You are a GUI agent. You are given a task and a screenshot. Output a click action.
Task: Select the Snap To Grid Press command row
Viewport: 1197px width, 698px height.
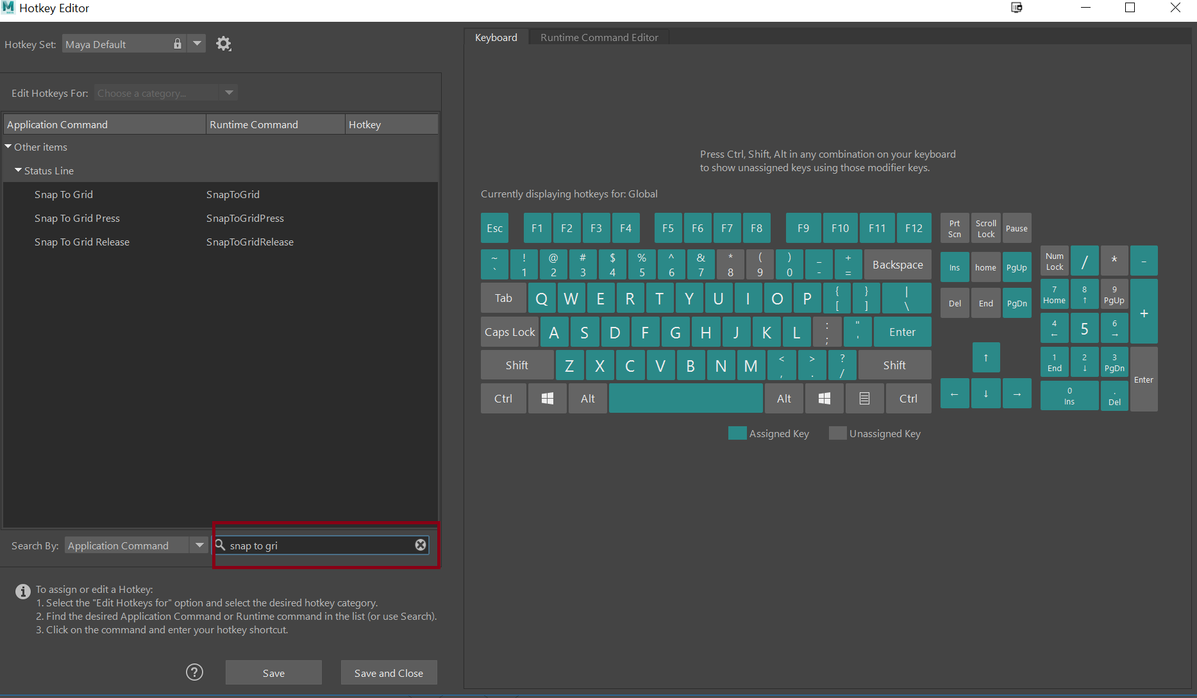[x=77, y=218]
